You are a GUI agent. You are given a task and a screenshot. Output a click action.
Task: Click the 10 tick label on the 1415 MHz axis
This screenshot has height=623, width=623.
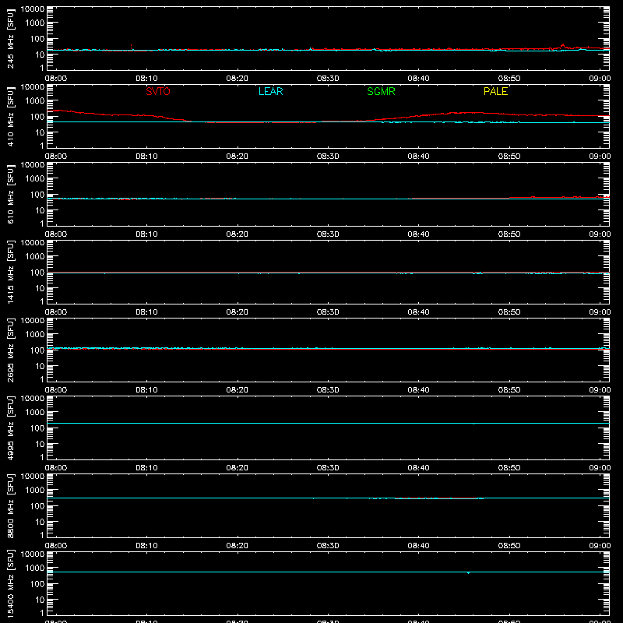40,288
